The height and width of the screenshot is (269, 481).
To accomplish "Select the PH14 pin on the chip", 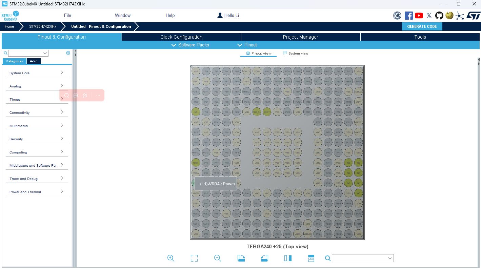I will (x=359, y=81).
